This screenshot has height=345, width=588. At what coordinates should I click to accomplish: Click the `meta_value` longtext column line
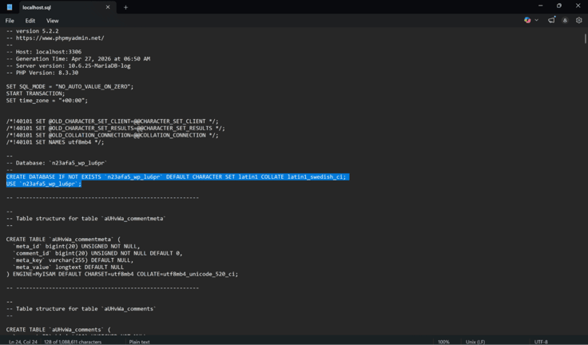pyautogui.click(x=68, y=267)
